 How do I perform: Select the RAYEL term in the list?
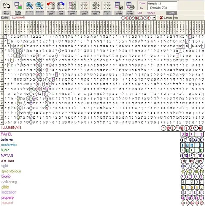coord(6,134)
